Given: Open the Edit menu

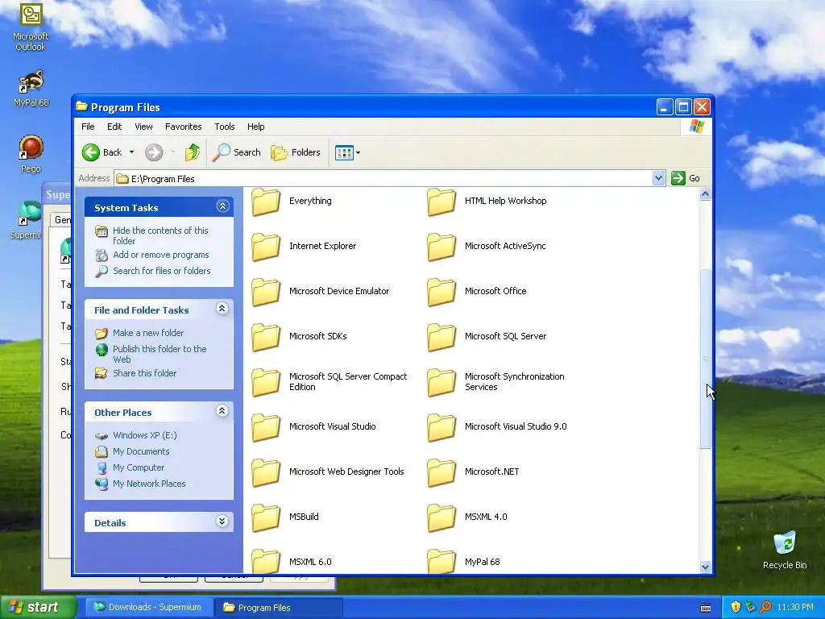Looking at the screenshot, I should (114, 127).
